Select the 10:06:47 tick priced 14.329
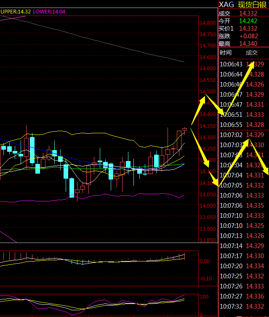269x317 pixels. (242, 95)
